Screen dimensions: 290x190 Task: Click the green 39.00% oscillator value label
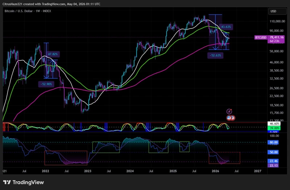(274, 128)
